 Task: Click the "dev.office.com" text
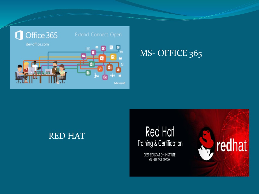37,44
